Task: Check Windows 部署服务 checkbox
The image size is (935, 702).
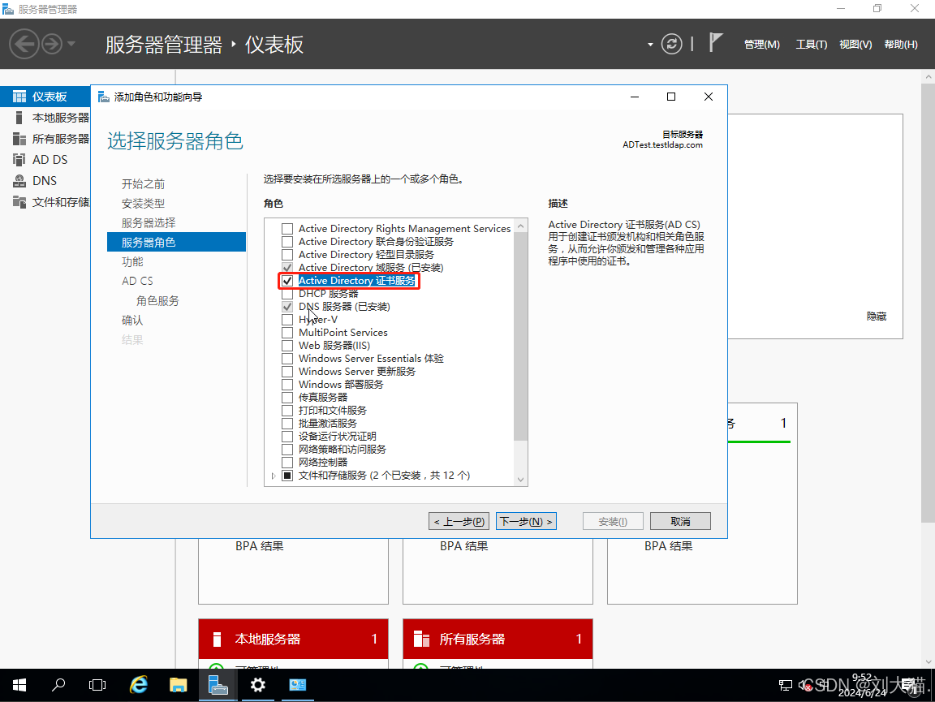Action: point(287,384)
